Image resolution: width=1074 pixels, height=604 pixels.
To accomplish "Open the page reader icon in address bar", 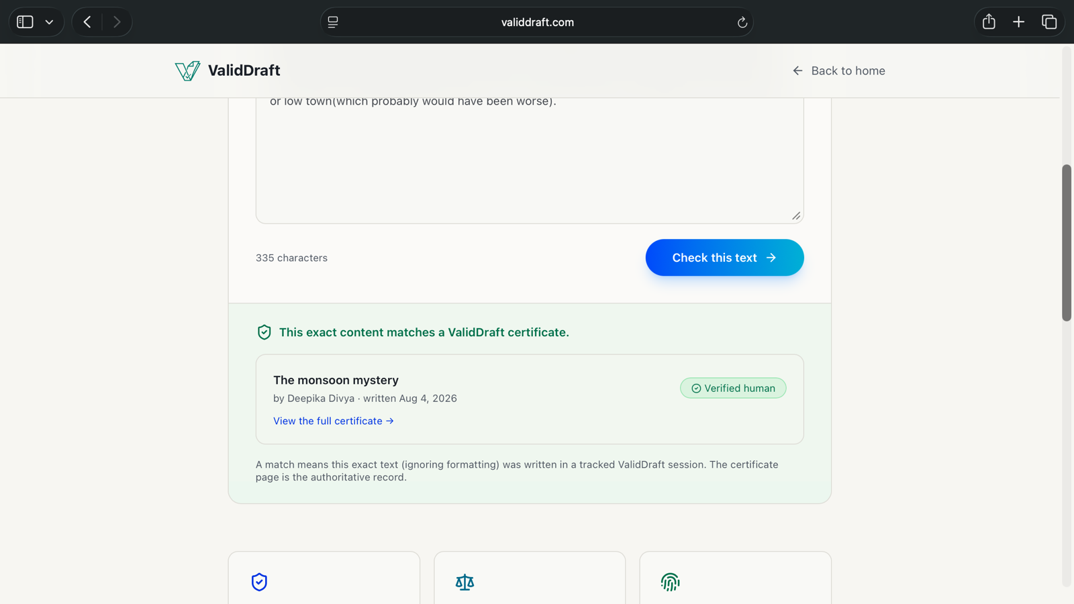I will (333, 22).
